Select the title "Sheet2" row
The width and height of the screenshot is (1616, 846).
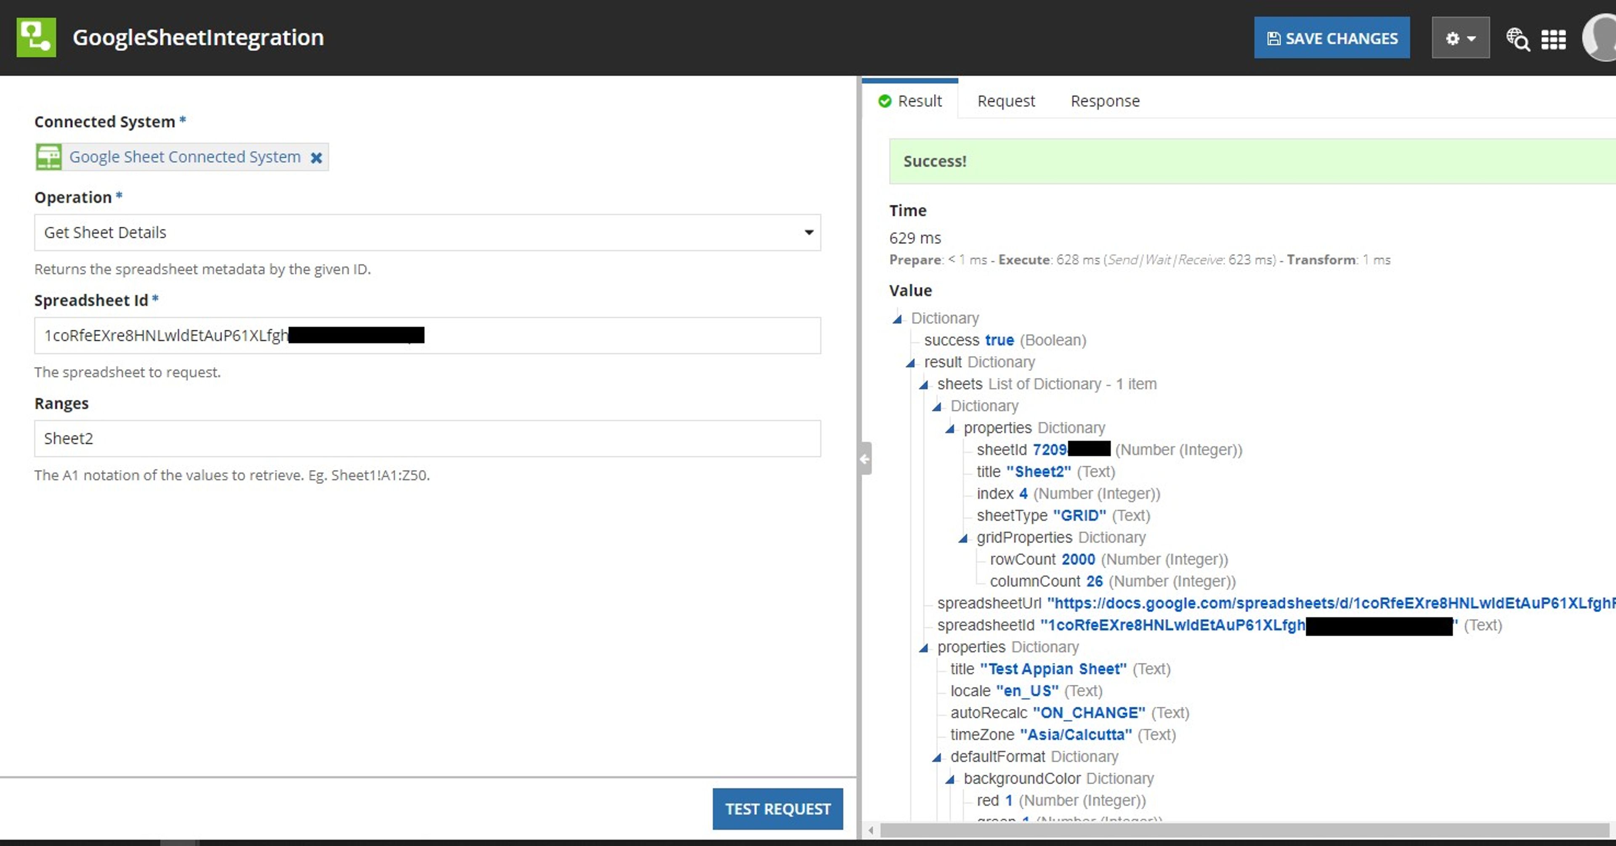(x=1046, y=472)
